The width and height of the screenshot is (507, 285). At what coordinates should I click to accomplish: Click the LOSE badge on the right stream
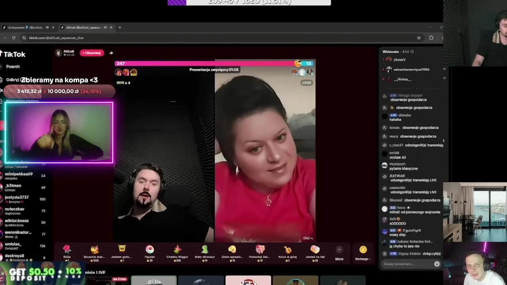(x=307, y=83)
